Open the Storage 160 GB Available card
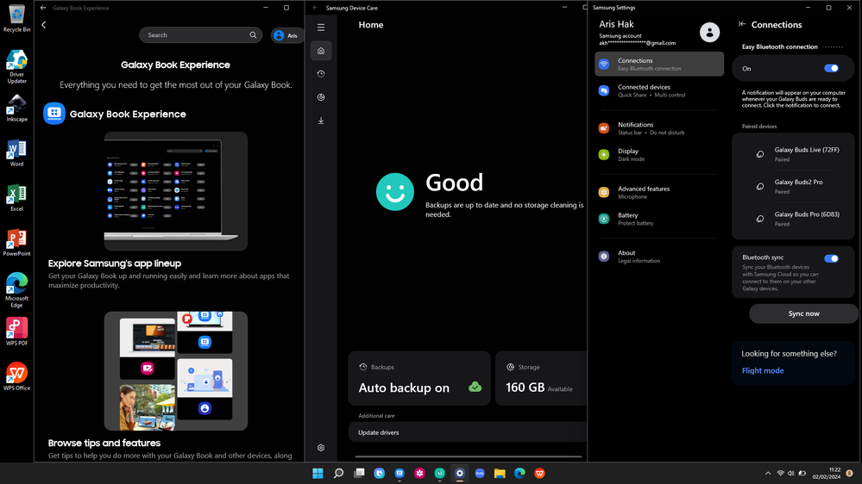Viewport: 862px width, 484px height. [541, 378]
